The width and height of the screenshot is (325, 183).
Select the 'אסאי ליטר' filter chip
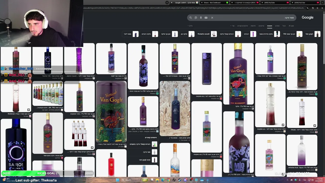[x=131, y=34]
